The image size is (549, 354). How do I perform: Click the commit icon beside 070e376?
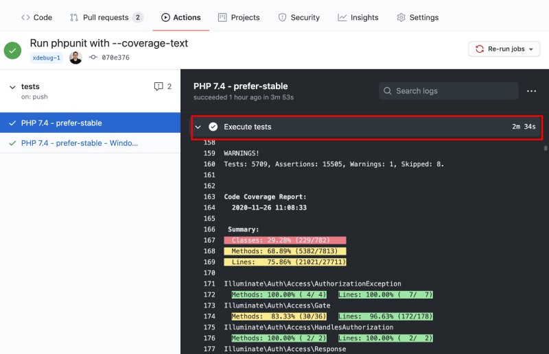[x=93, y=57]
